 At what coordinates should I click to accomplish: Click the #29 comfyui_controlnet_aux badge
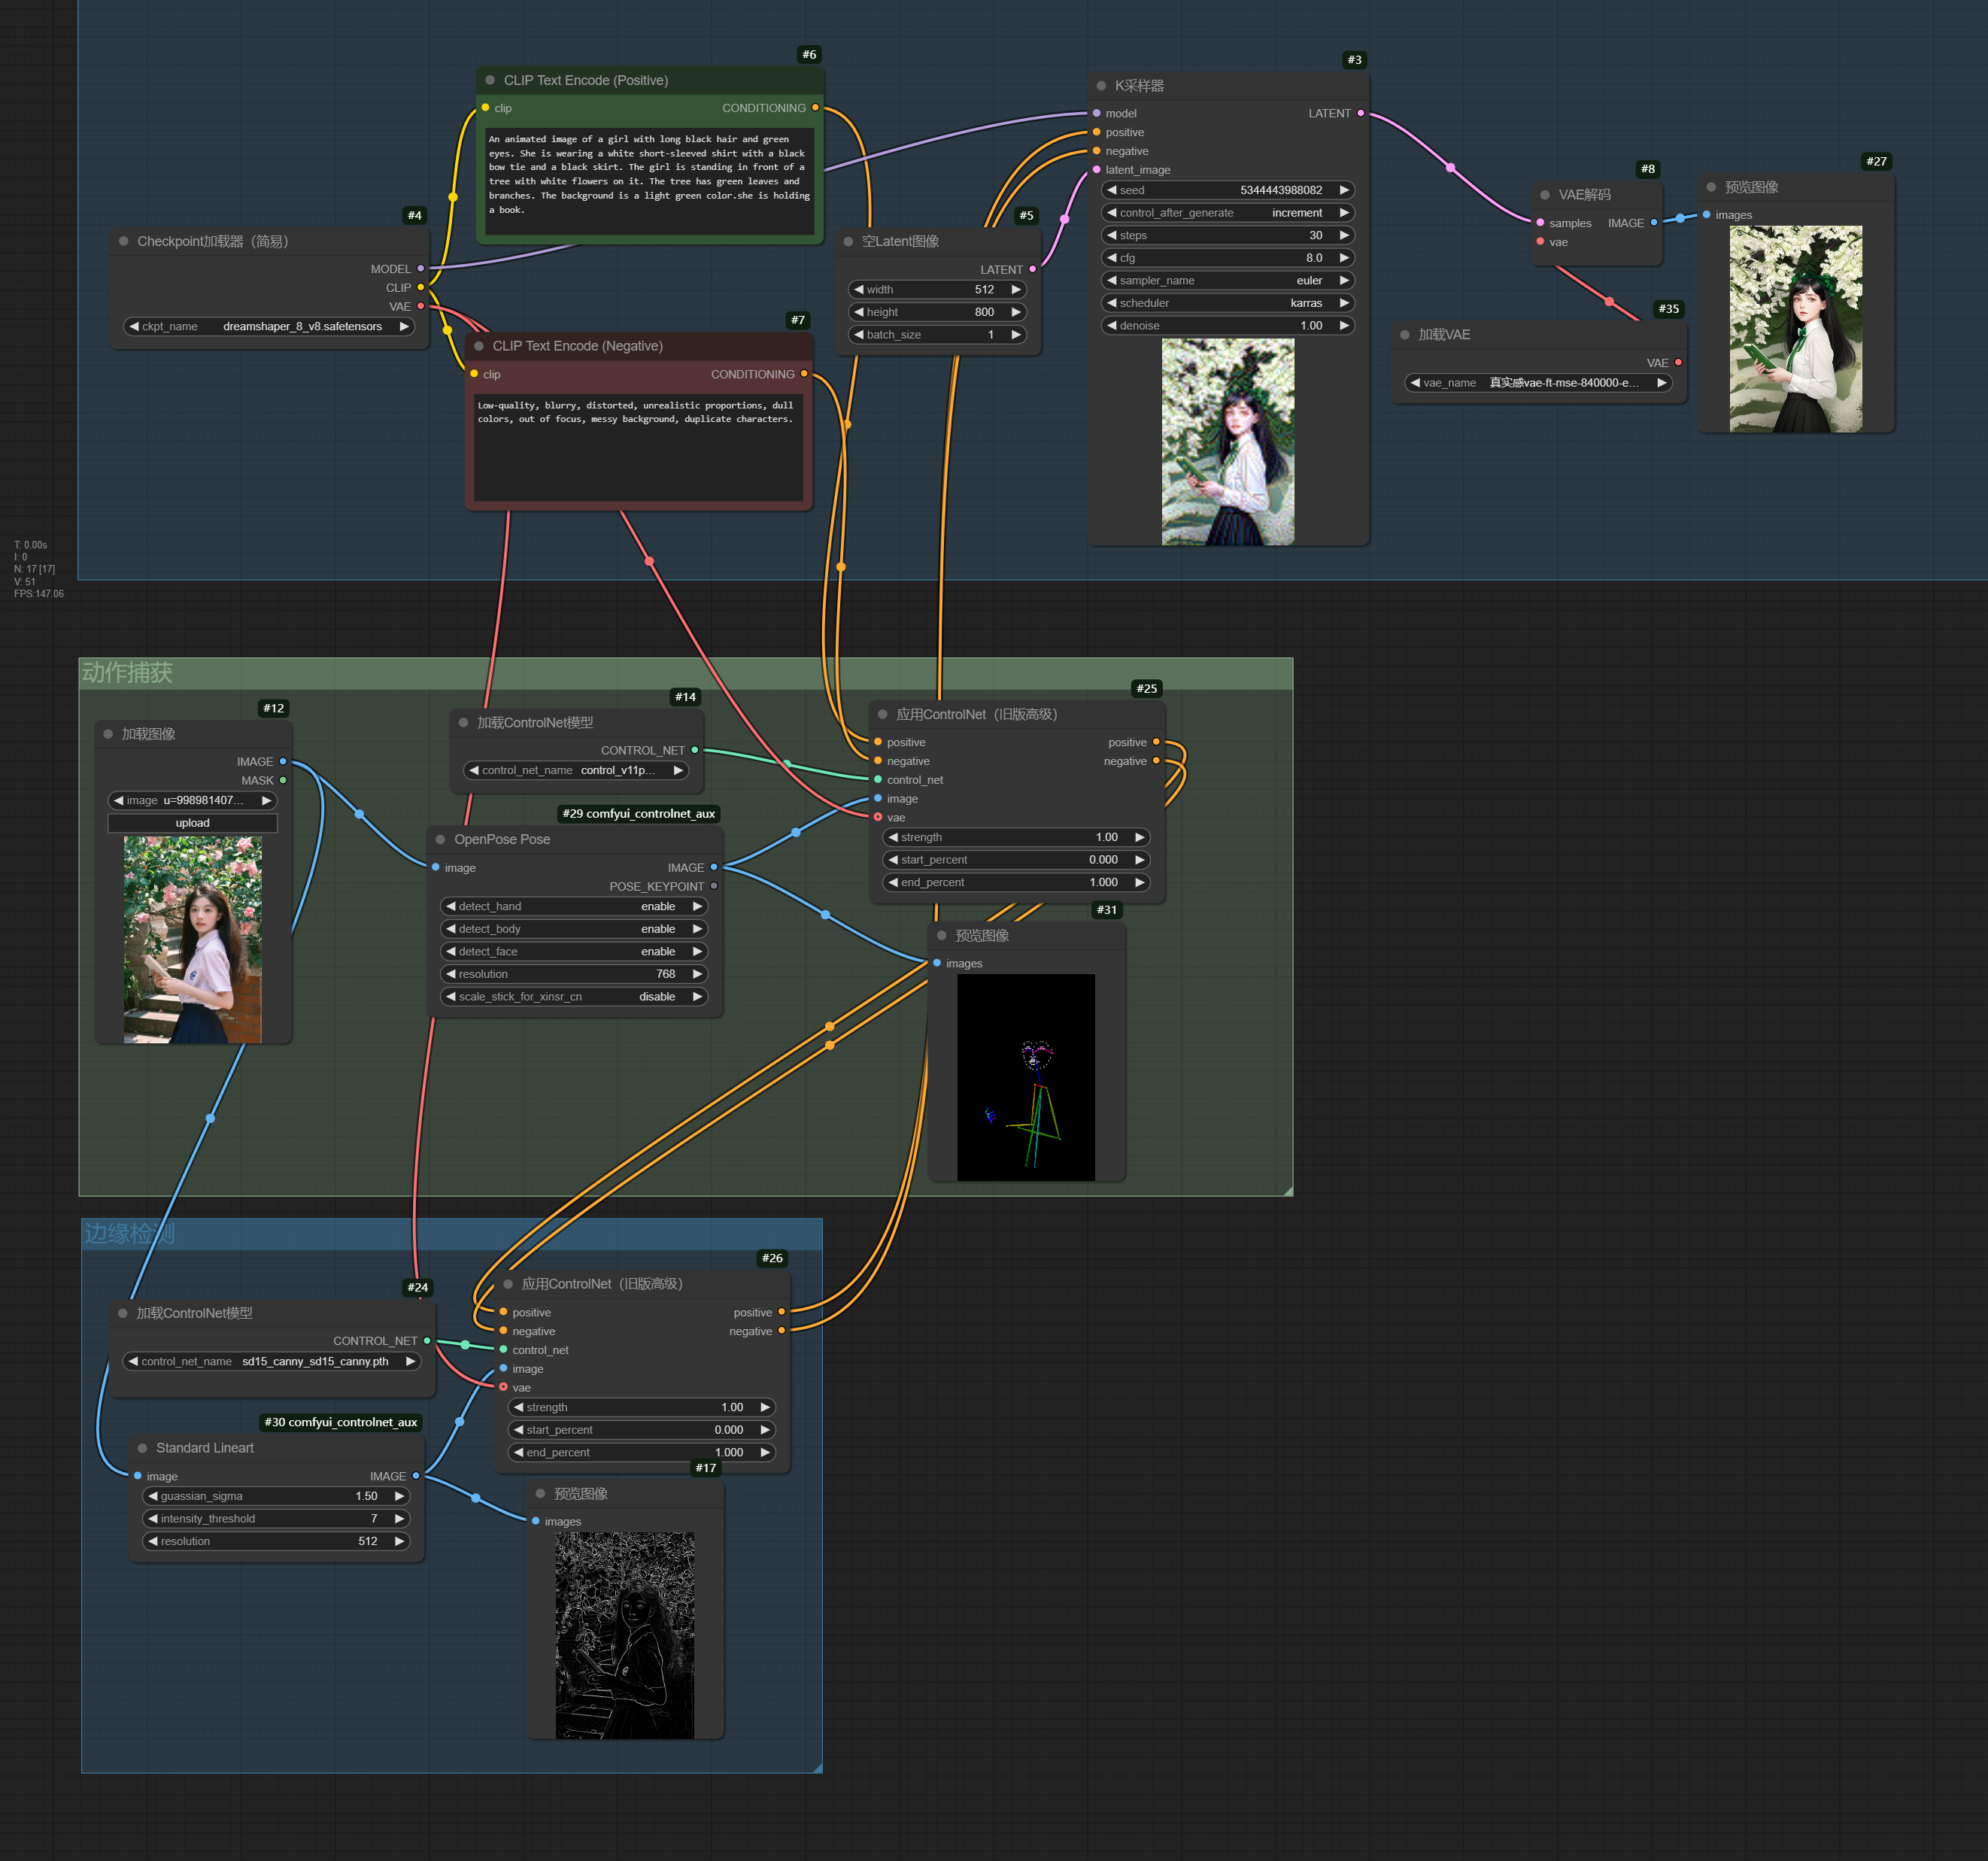tap(638, 814)
